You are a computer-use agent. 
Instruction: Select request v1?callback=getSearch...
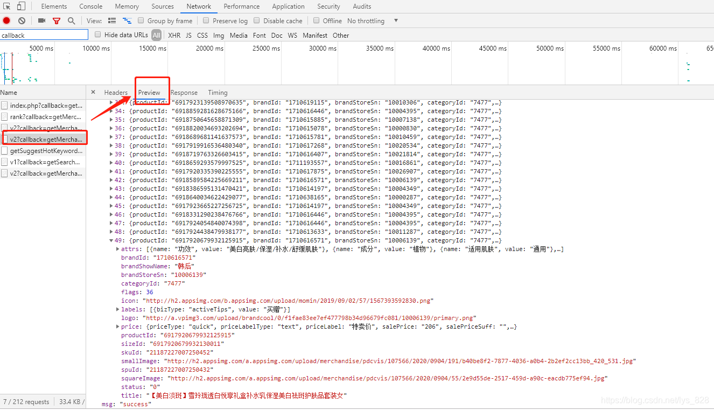coord(46,162)
